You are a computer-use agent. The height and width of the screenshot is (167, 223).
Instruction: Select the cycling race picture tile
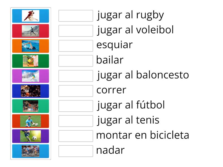tap(31, 151)
